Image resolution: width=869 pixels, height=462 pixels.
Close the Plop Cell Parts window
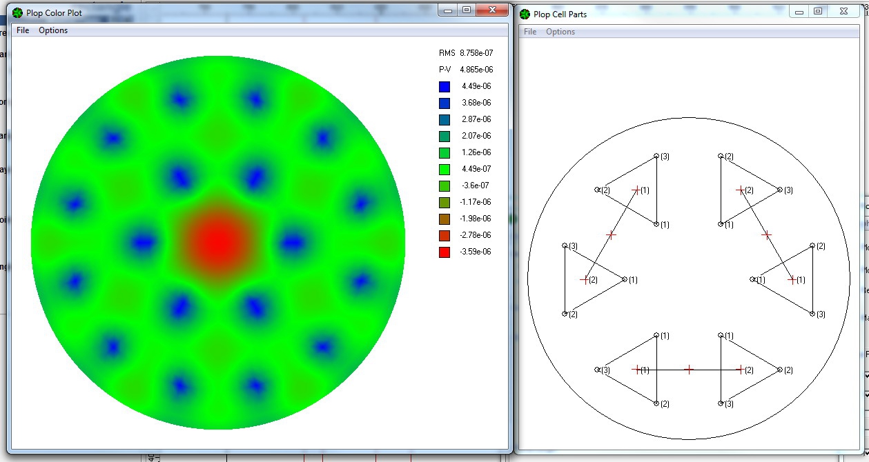[x=843, y=11]
